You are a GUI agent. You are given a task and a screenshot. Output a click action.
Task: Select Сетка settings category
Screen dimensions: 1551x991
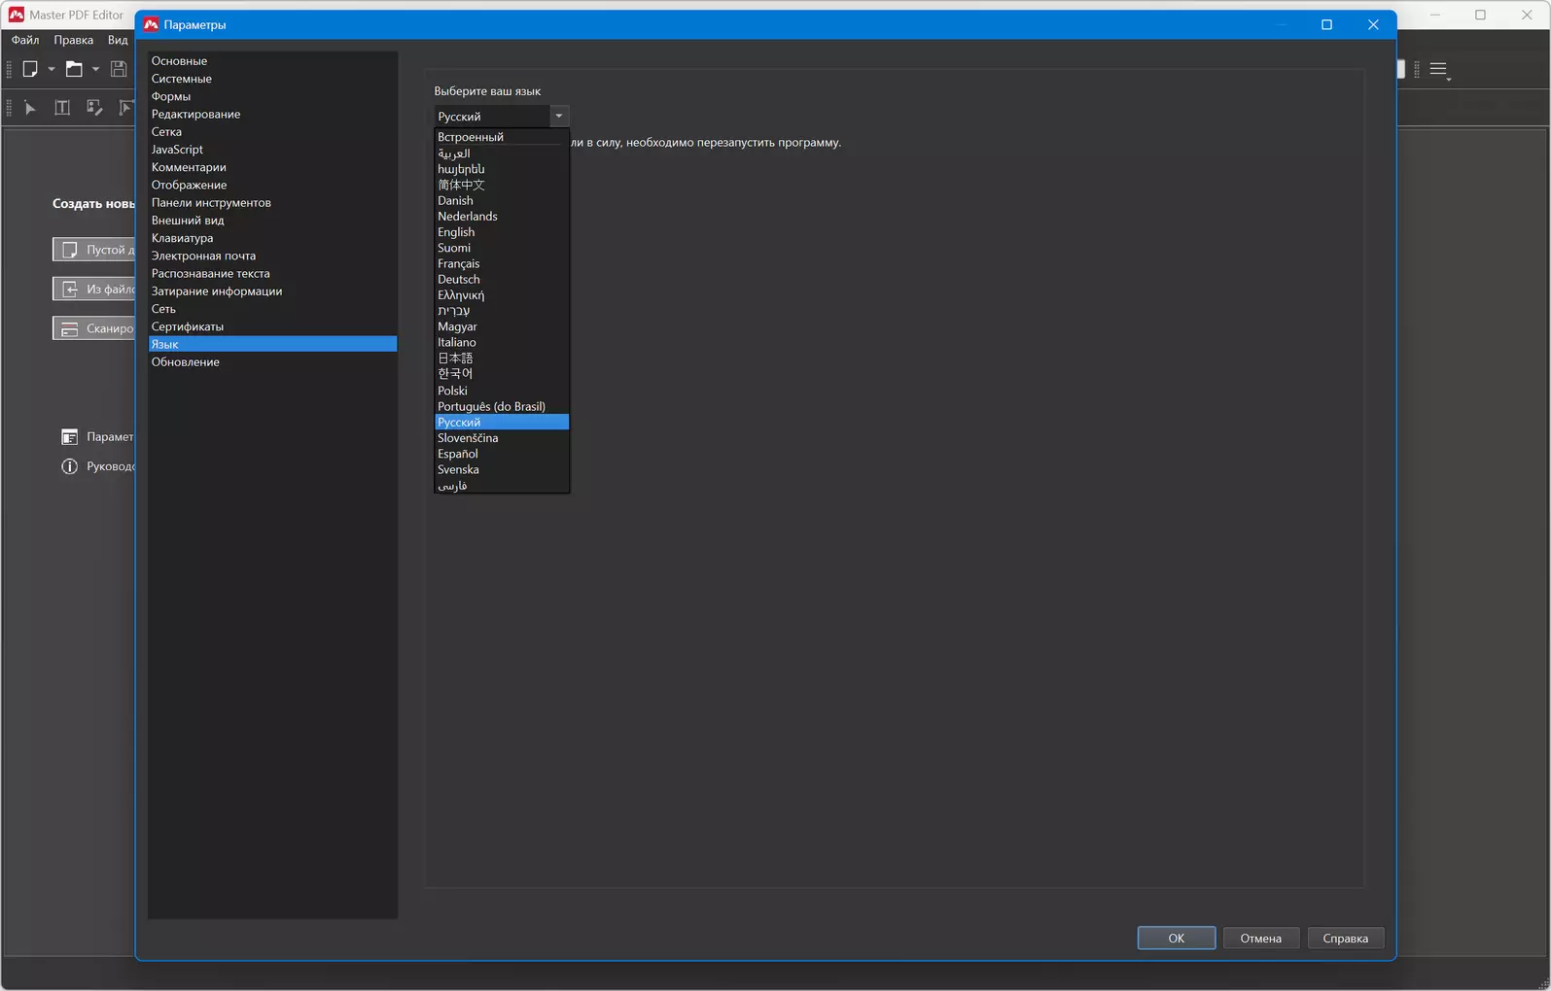272,131
